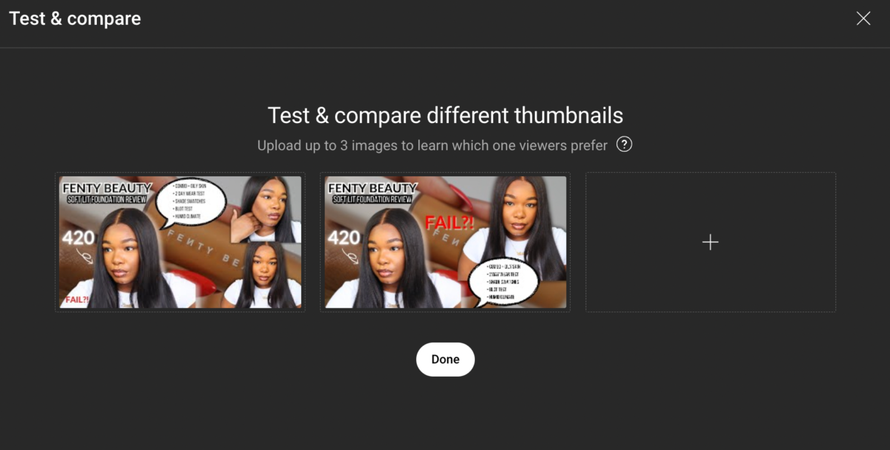Click the large red 'FAIL?!' in second thumbnail
Viewport: 890px width, 450px height.
[449, 223]
